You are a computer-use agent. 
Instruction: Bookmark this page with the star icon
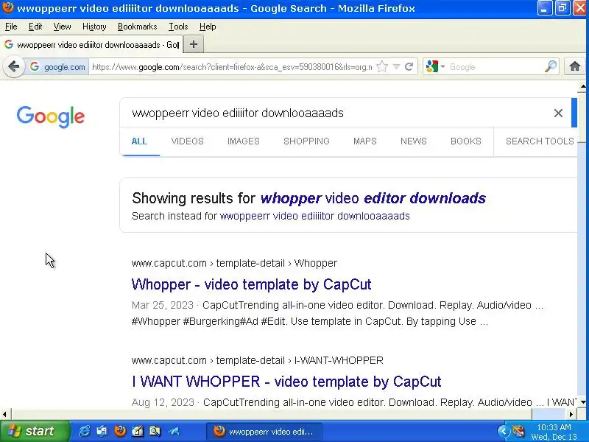pyautogui.click(x=382, y=67)
